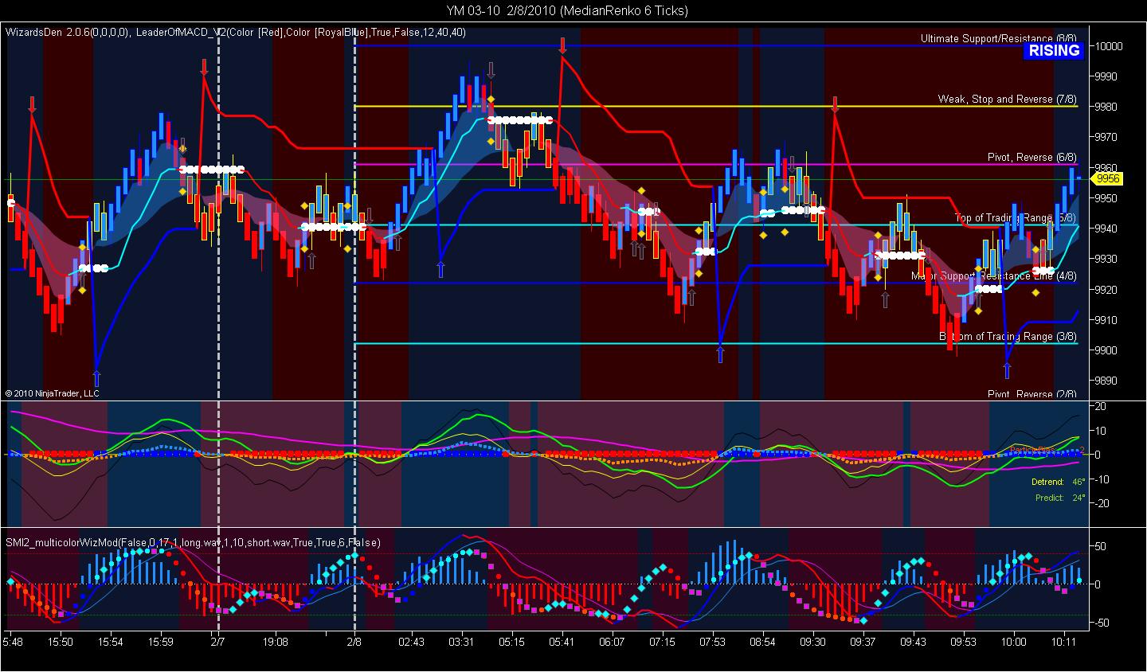
Task: Click the 10000 price axis label
Action: (x=1109, y=46)
